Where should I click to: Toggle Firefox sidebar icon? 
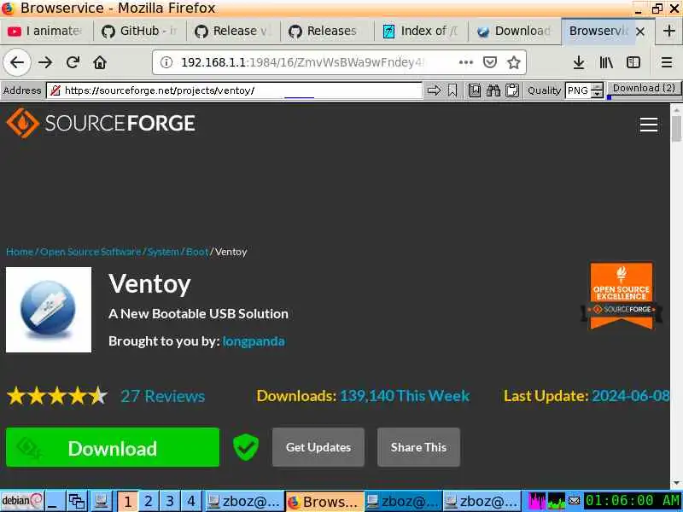[633, 62]
